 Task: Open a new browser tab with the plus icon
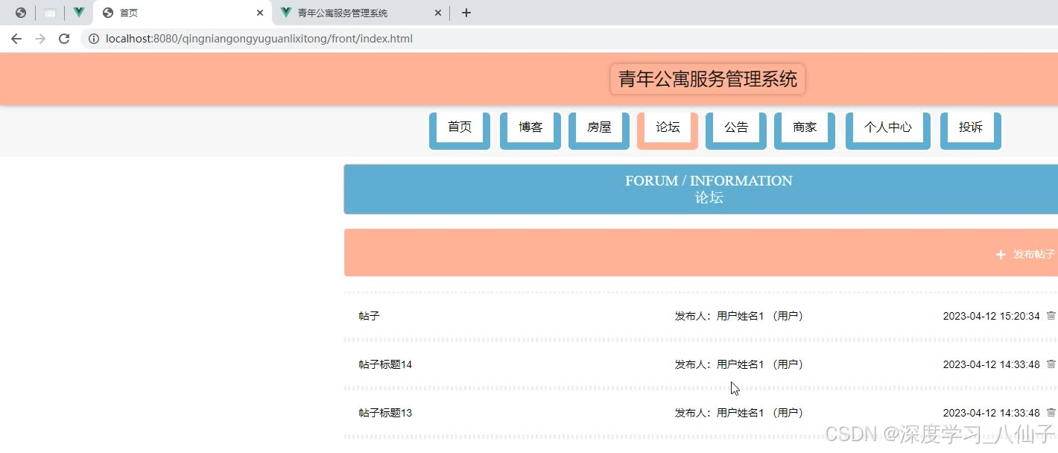point(466,12)
